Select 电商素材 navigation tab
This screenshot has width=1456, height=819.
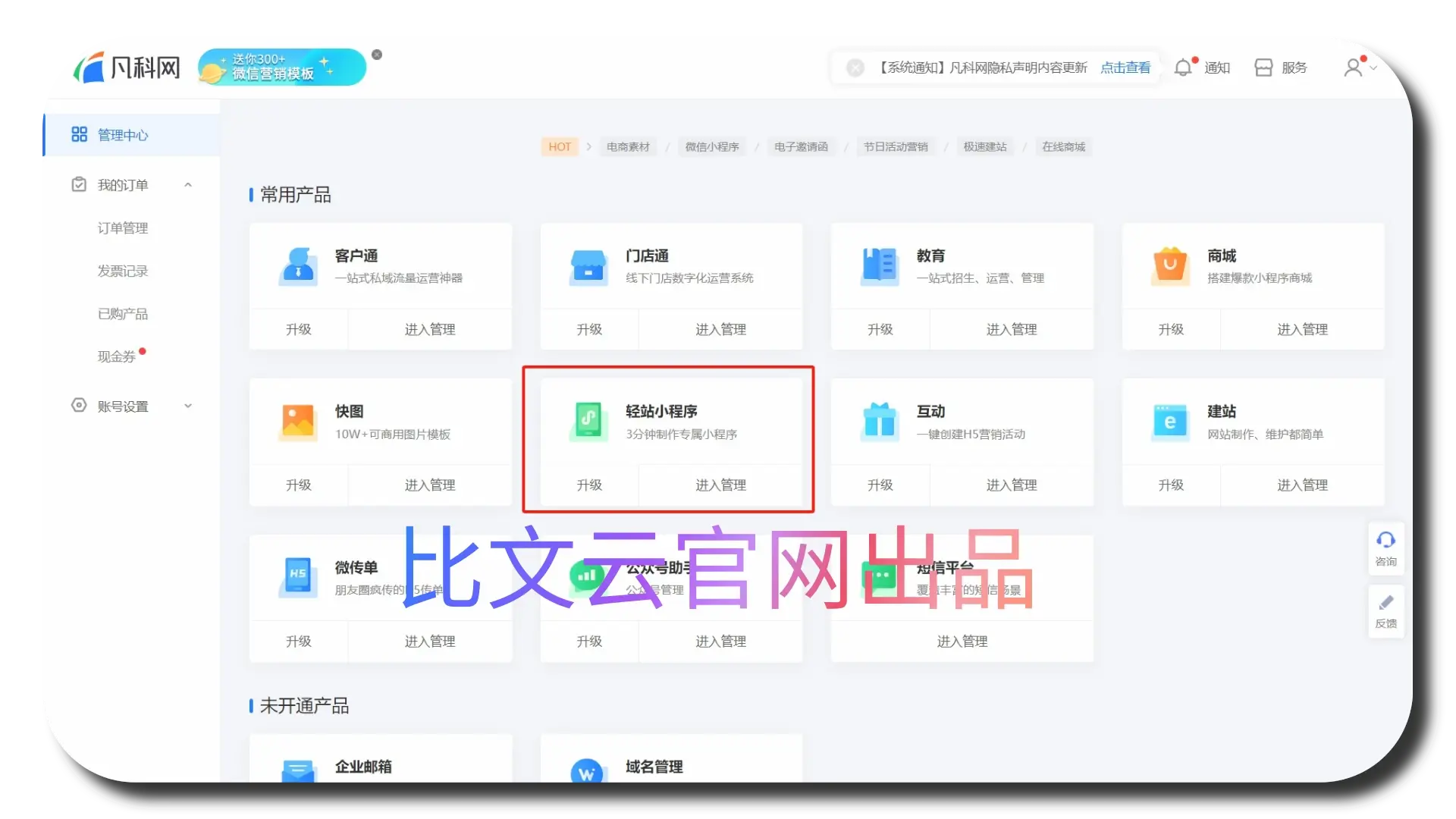pyautogui.click(x=627, y=147)
